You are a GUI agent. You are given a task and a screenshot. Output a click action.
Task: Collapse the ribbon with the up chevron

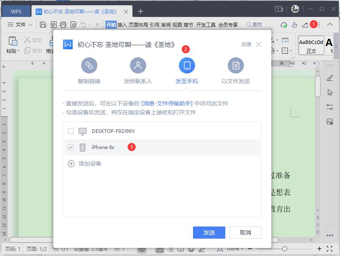pos(330,25)
